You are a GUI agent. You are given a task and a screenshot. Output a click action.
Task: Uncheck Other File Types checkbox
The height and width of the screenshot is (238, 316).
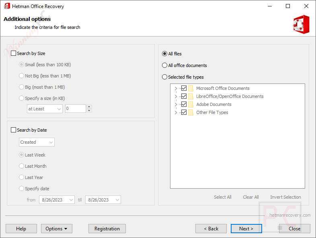(x=184, y=112)
